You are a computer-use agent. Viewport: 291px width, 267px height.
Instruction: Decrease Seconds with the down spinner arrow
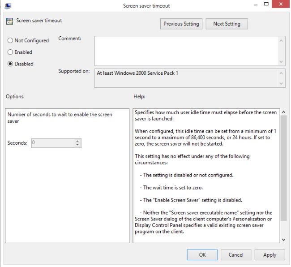77,145
